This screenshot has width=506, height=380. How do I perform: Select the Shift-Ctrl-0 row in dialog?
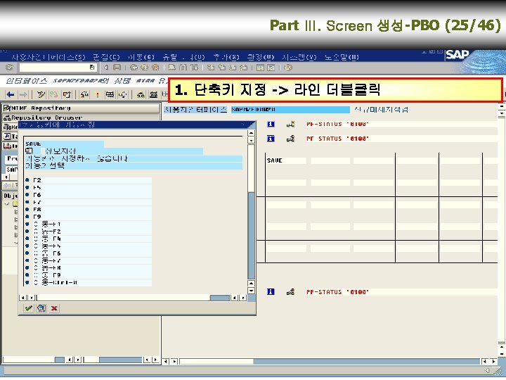[x=88, y=282]
